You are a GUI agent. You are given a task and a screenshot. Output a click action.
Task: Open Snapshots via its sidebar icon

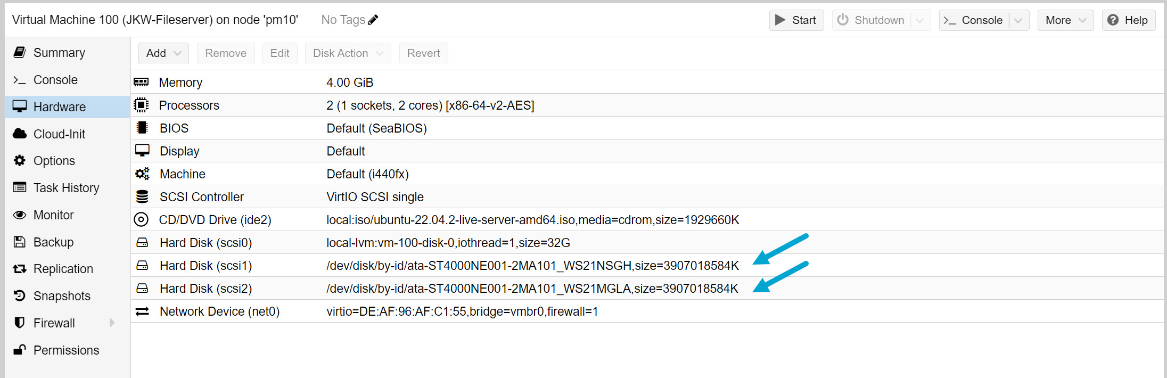(x=20, y=295)
